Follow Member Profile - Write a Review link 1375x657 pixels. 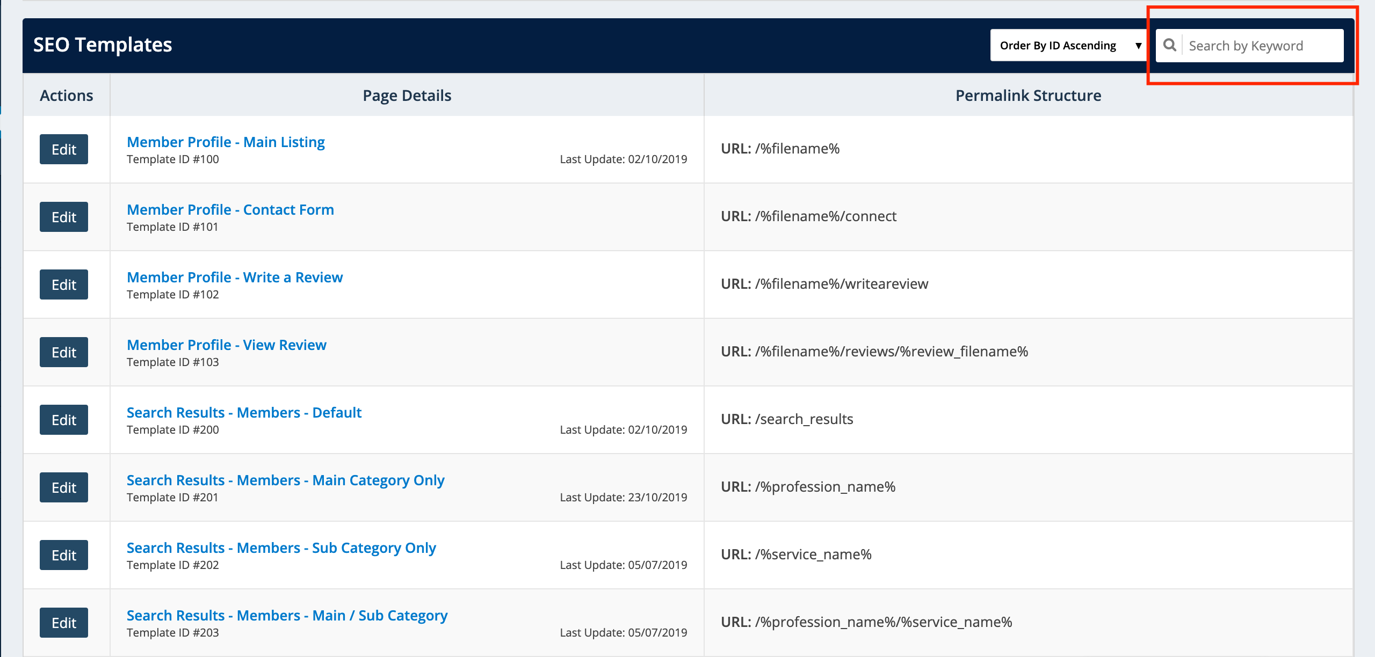tap(235, 278)
